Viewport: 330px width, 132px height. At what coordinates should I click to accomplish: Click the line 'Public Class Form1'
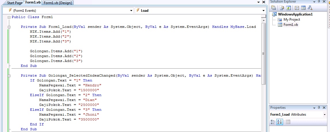[32, 17]
